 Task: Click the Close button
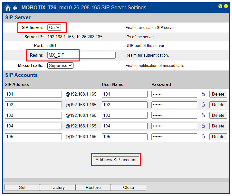click(129, 187)
